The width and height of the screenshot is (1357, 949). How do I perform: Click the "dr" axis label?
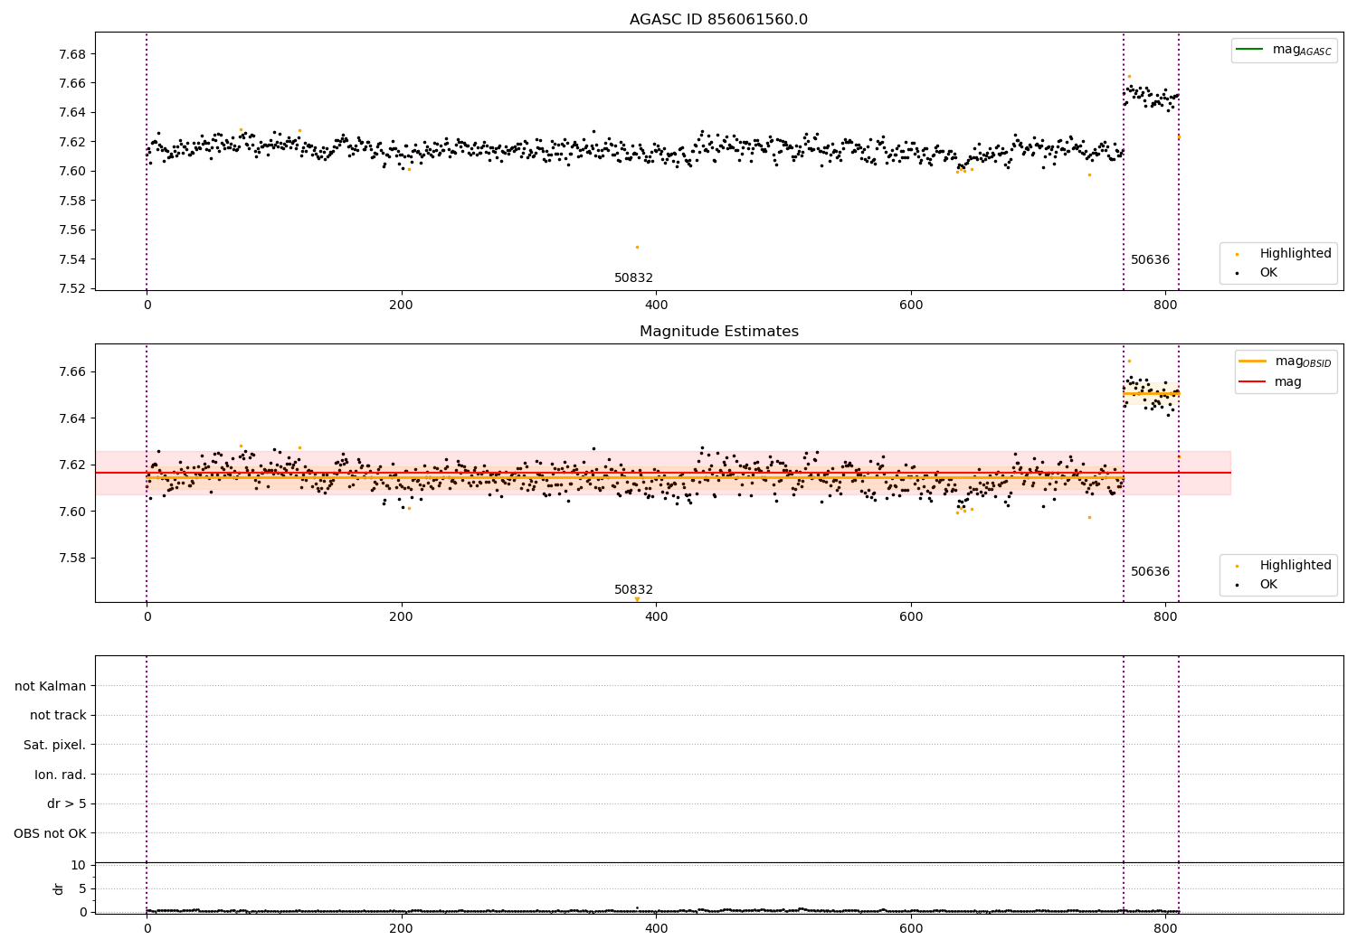point(59,888)
